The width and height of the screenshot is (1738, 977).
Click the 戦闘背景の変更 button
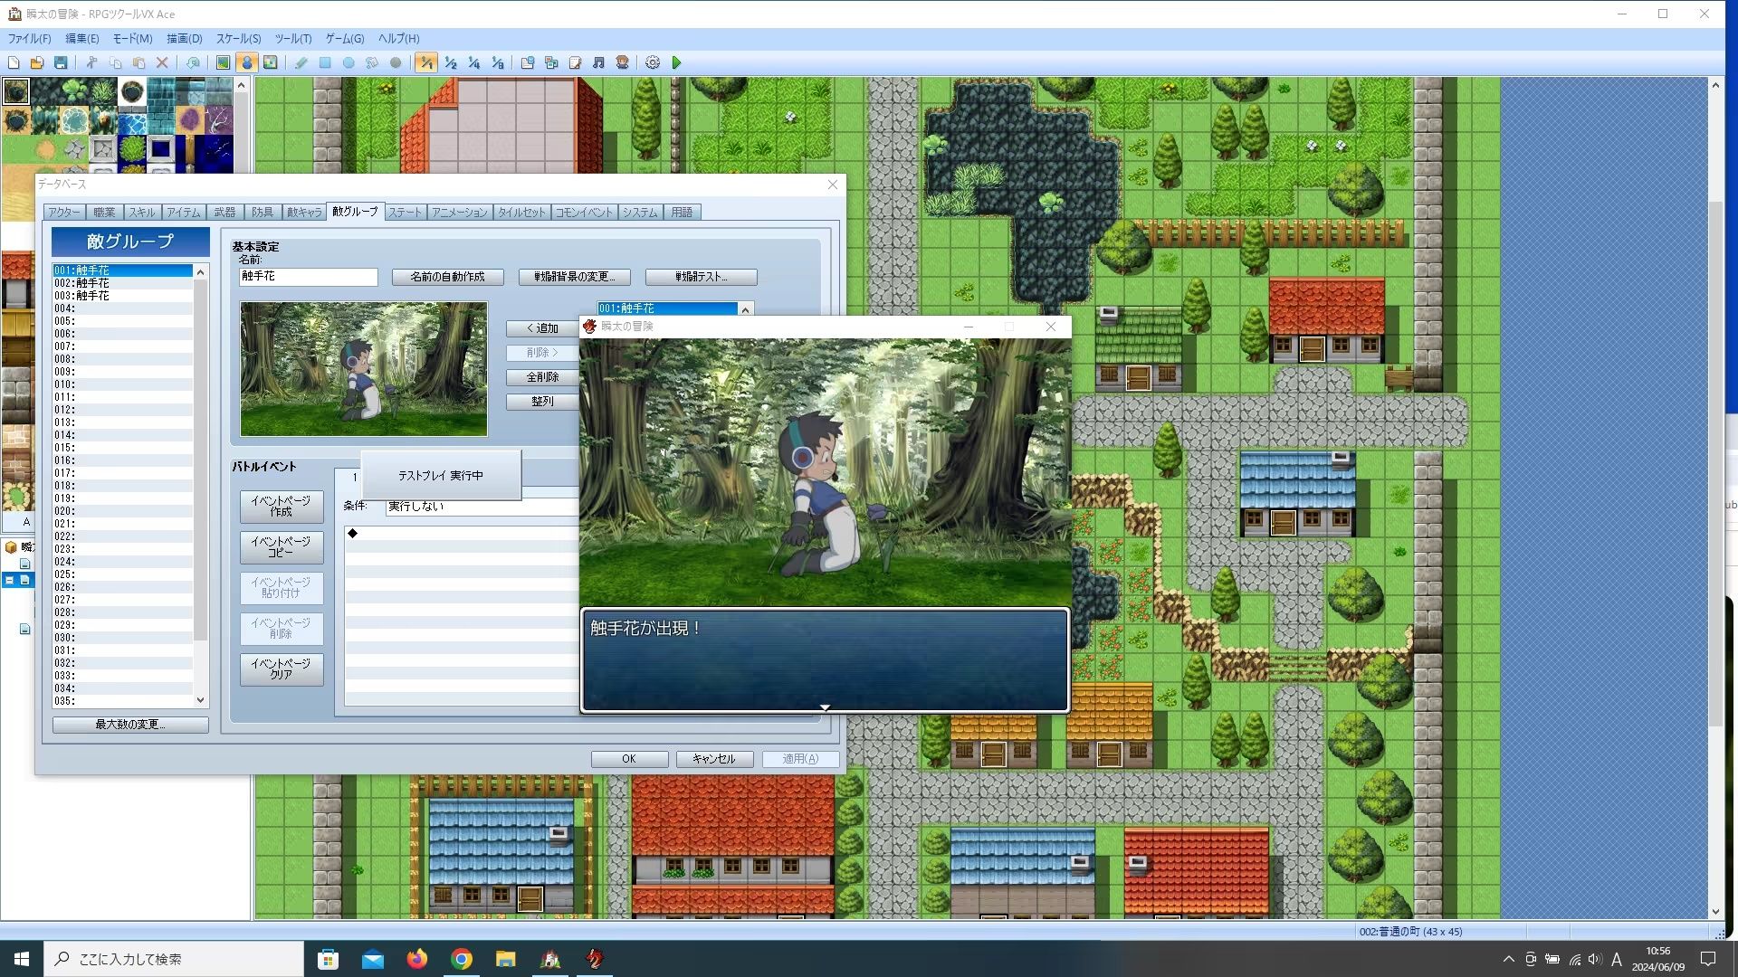575,277
